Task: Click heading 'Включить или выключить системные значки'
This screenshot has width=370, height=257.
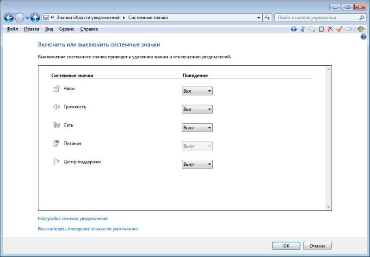Action: pyautogui.click(x=99, y=44)
